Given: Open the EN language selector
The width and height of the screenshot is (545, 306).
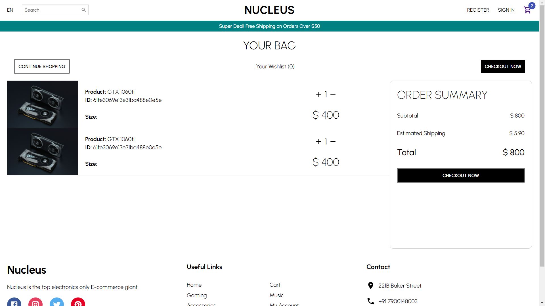Looking at the screenshot, I should point(10,10).
